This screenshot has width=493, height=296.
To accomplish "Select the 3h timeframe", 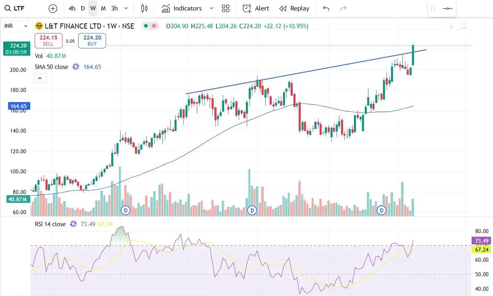I will (114, 8).
